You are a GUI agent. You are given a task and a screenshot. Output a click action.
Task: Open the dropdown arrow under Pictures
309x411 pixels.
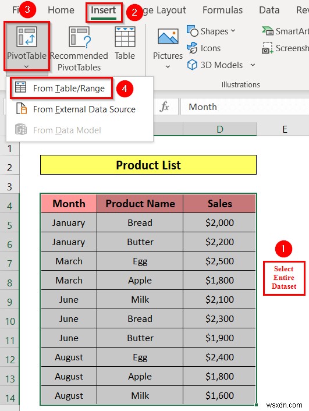pos(168,67)
